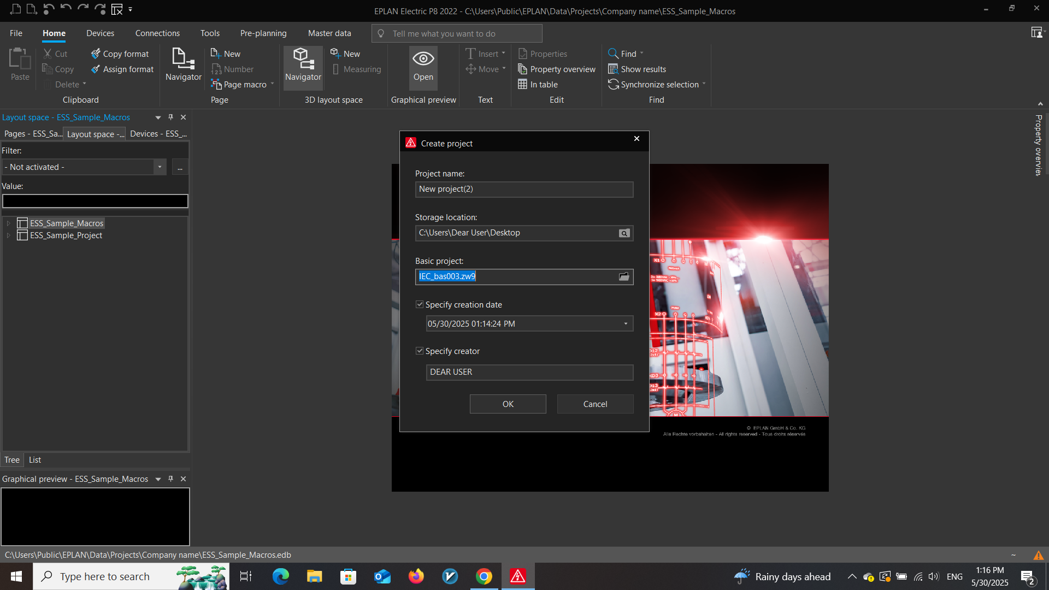Open Pre-planning ribbon tab

(x=263, y=33)
